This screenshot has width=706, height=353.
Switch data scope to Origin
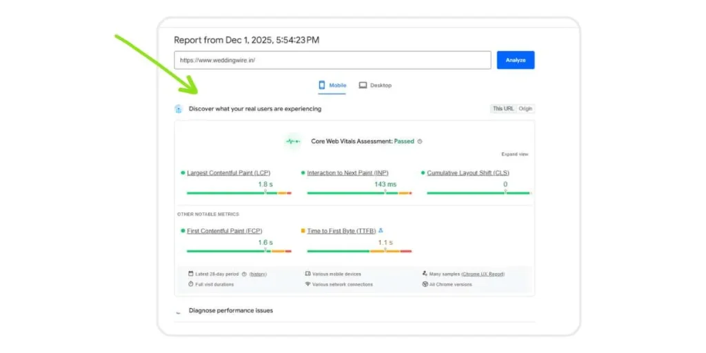click(x=525, y=109)
